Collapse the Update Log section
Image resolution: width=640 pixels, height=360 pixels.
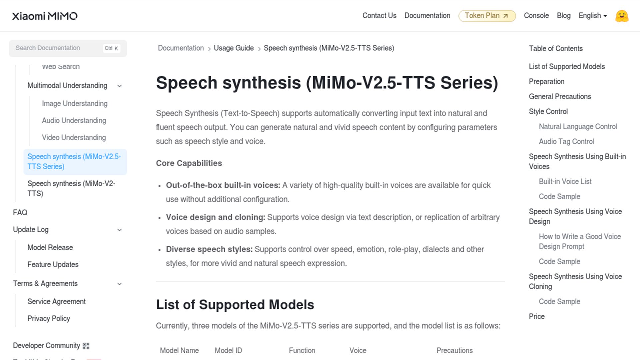point(120,230)
